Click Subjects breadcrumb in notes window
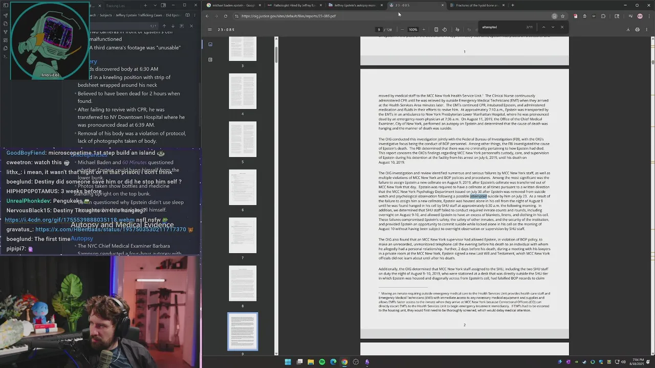 pos(106,15)
